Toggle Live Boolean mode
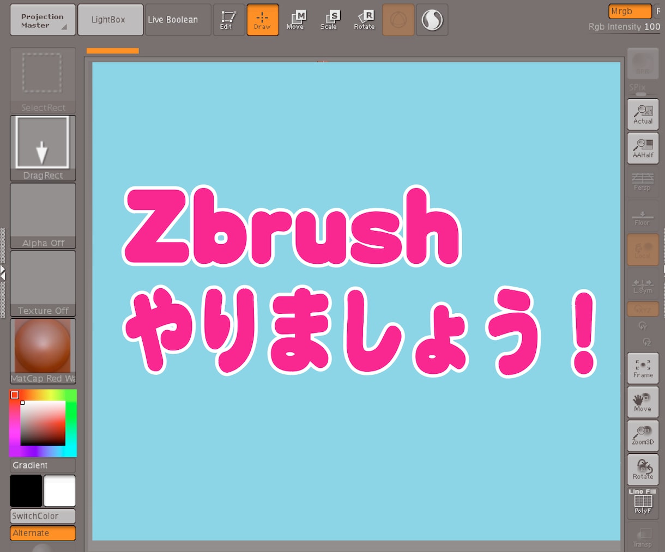The height and width of the screenshot is (552, 665). tap(178, 20)
